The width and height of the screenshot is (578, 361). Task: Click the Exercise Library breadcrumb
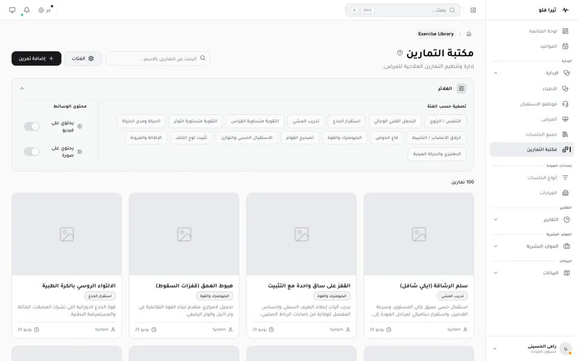pyautogui.click(x=436, y=34)
